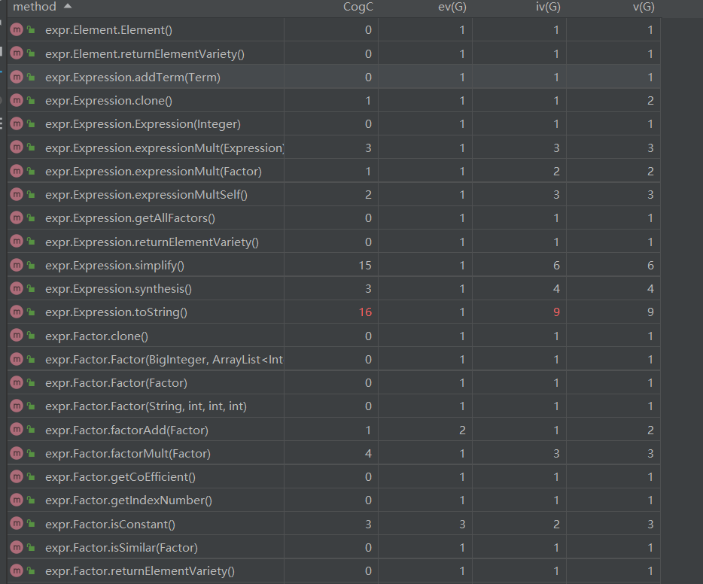Viewport: 703px width, 584px height.
Task: Select row expr.Expression.expressionMultSelf()
Action: [333, 194]
